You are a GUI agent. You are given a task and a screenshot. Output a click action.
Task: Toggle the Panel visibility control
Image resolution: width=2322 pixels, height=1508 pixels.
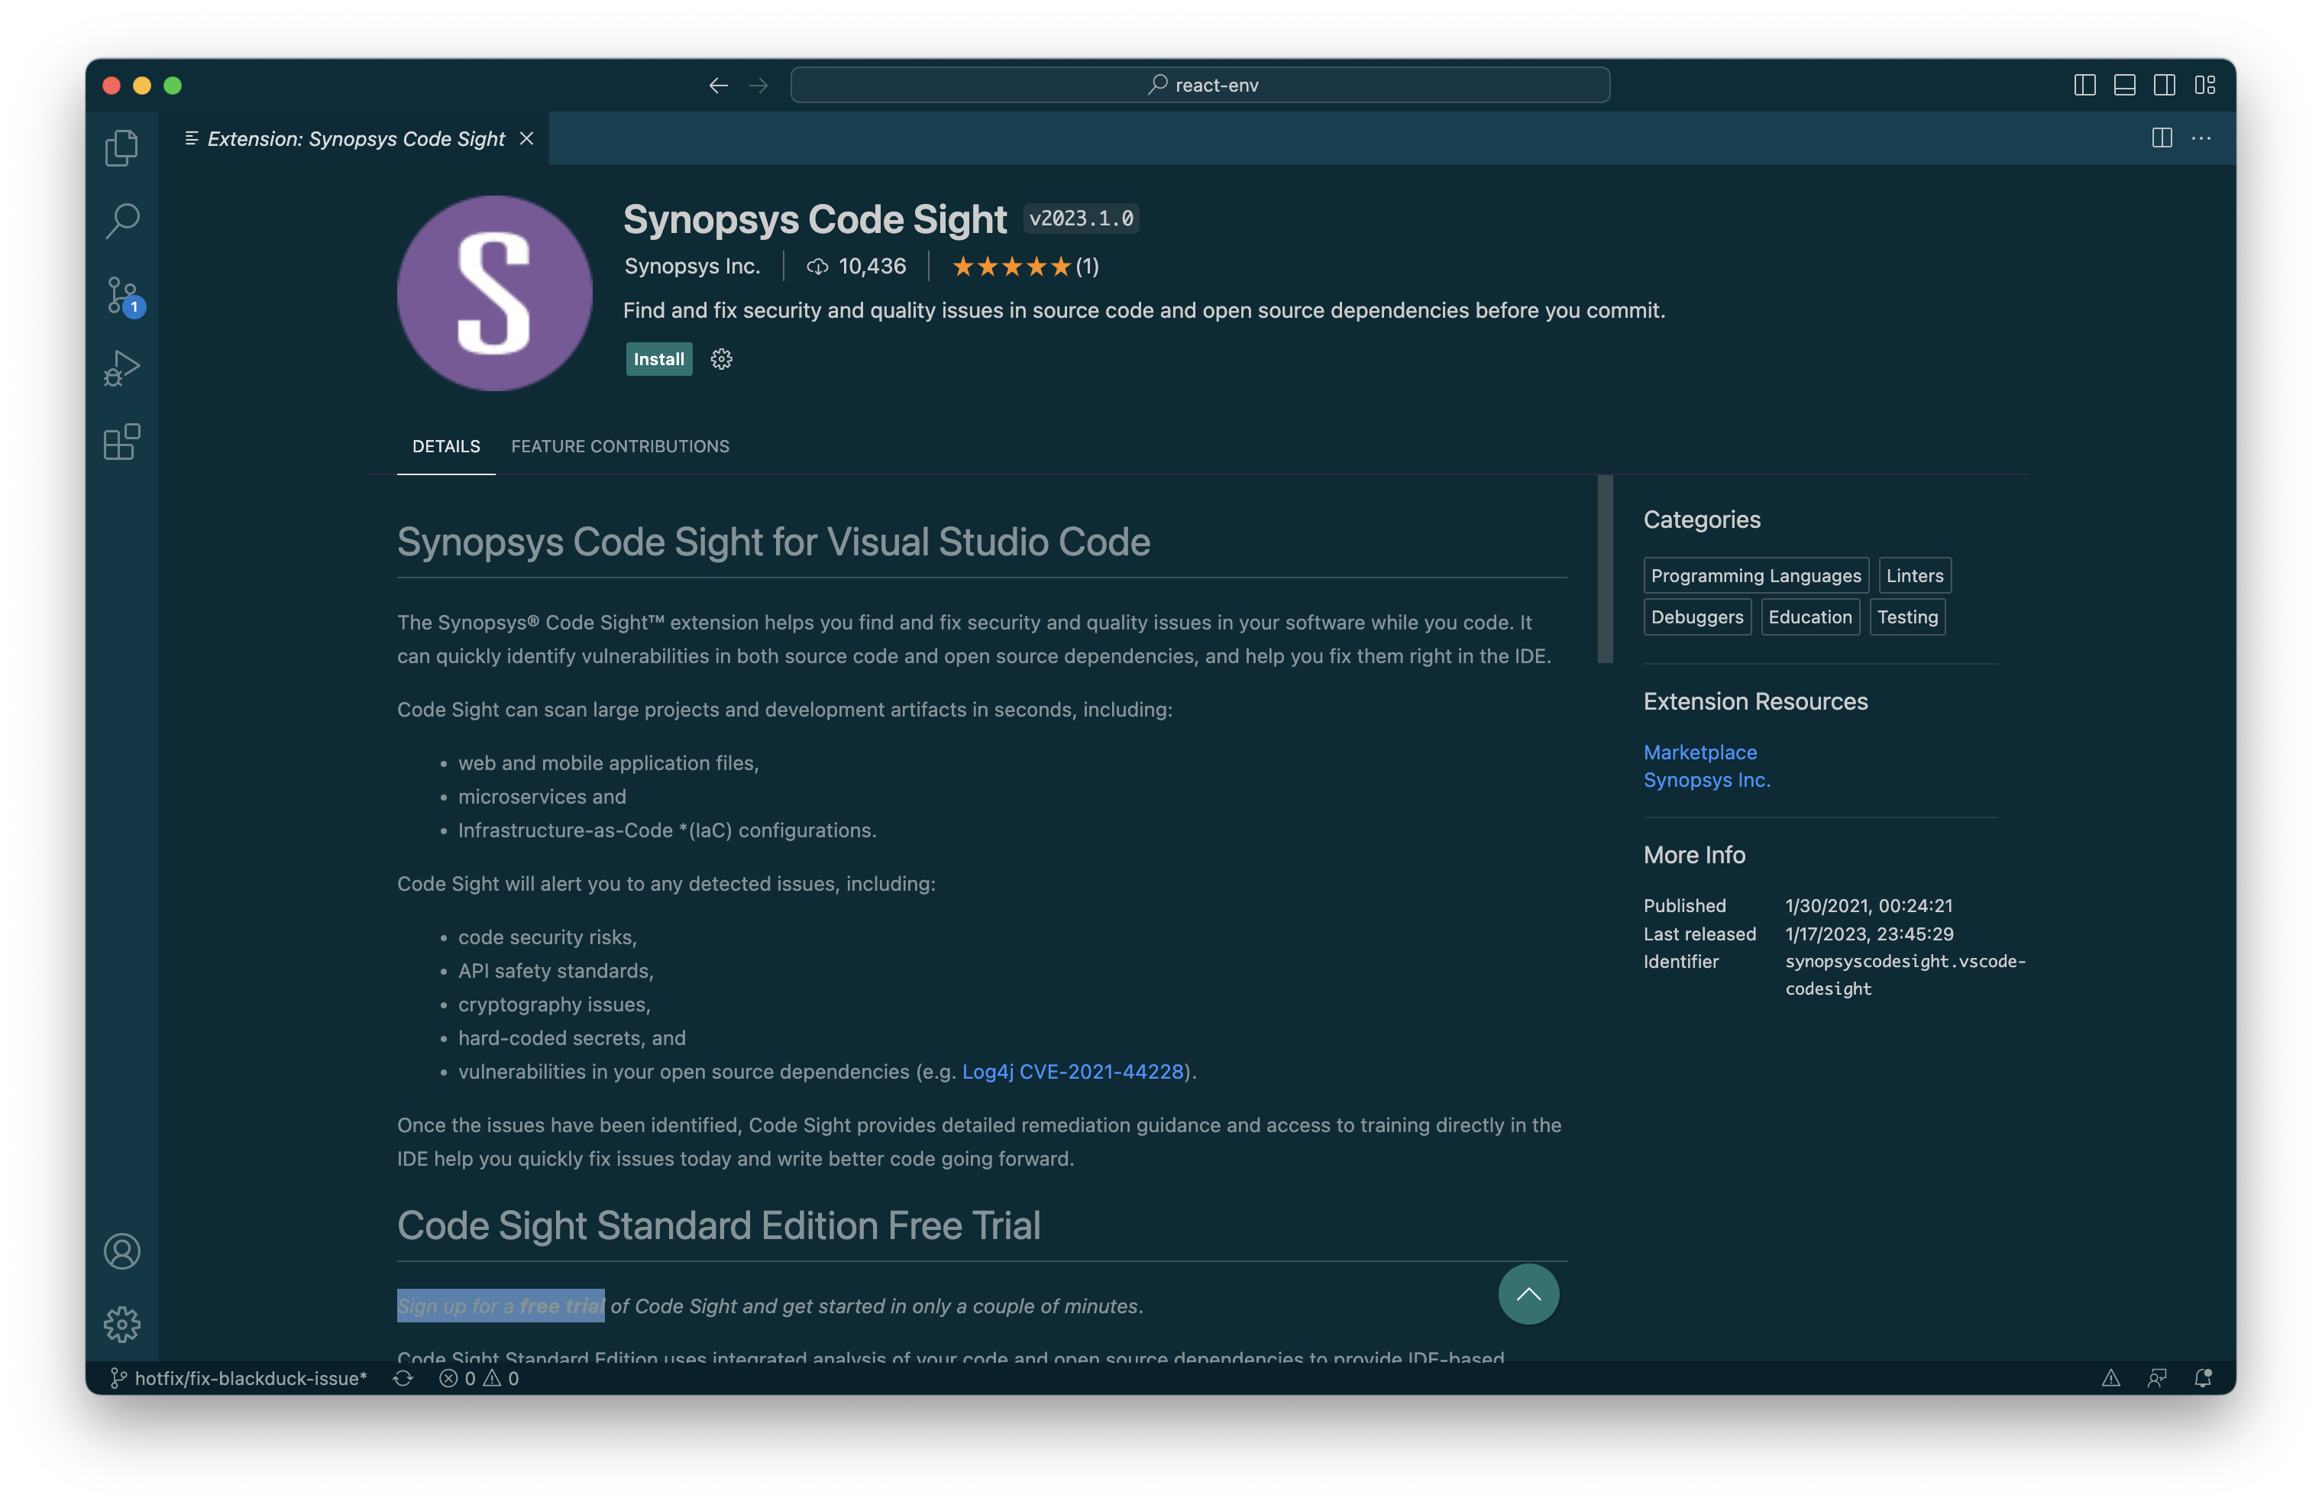tap(2124, 85)
